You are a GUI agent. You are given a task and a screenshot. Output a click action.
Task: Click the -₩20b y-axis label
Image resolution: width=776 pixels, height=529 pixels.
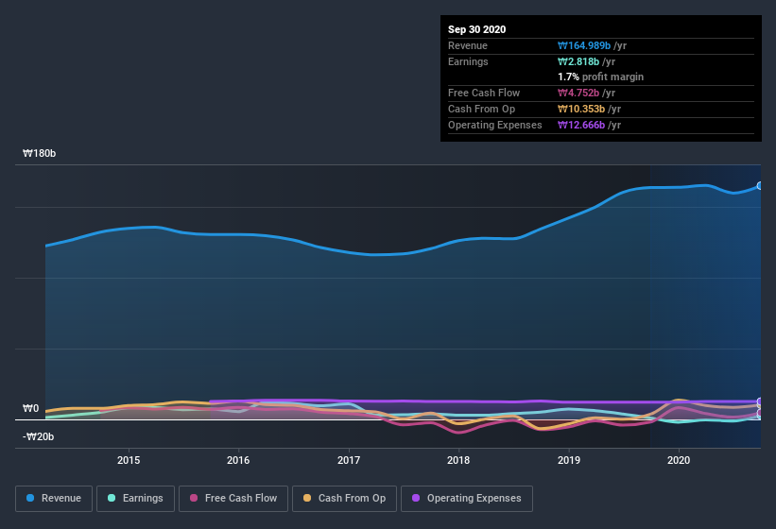[38, 436]
